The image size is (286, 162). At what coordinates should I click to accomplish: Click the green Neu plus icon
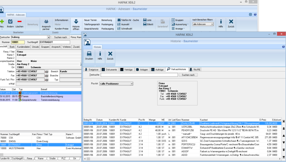(x=2, y=21)
